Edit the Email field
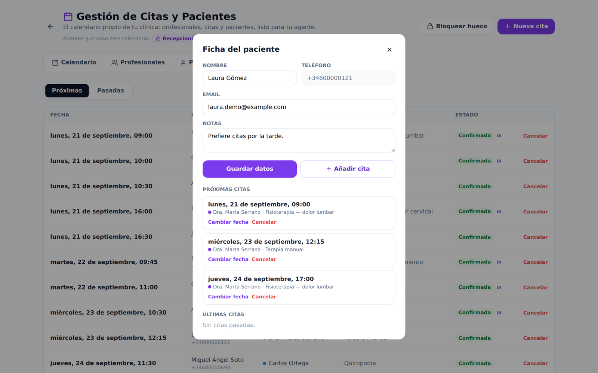 [299, 107]
